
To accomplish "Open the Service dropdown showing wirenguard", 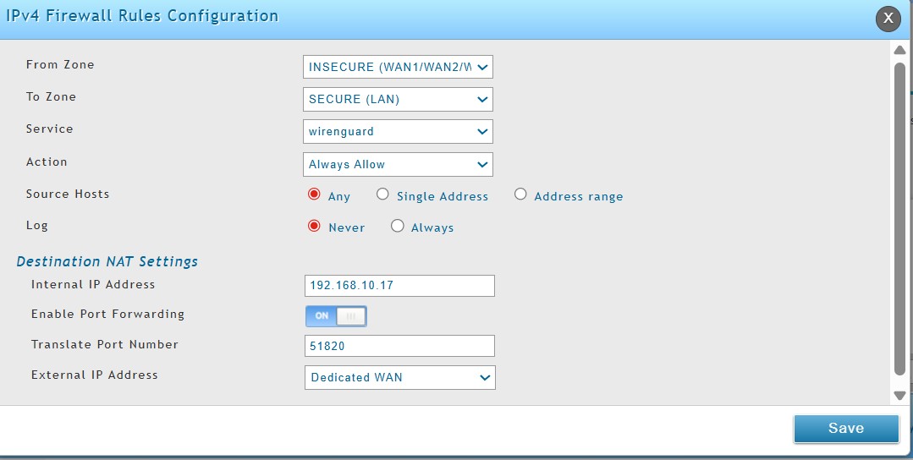I will pos(398,131).
